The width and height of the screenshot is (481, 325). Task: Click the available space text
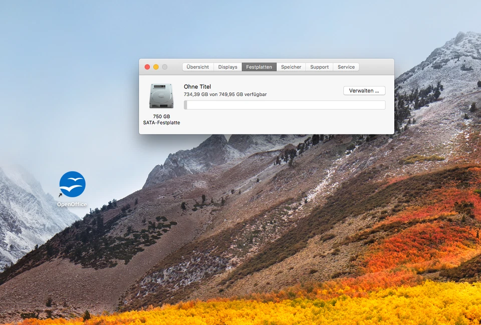point(225,94)
